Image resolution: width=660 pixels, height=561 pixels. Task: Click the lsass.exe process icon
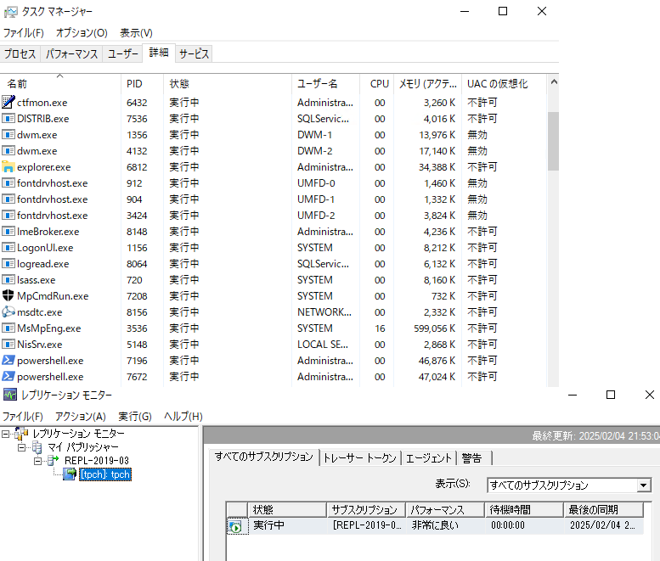pos(8,280)
